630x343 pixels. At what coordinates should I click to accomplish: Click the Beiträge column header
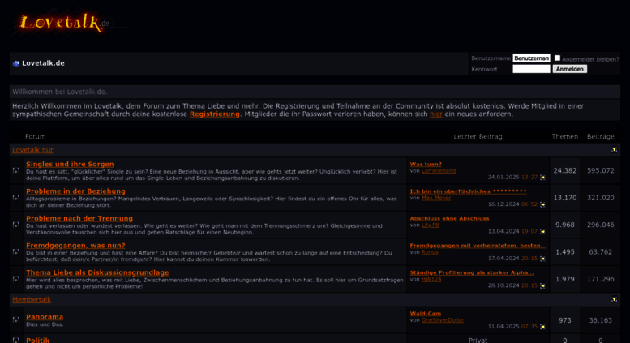pyautogui.click(x=600, y=136)
